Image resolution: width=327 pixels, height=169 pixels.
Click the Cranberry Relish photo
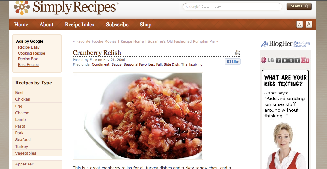(x=138, y=116)
